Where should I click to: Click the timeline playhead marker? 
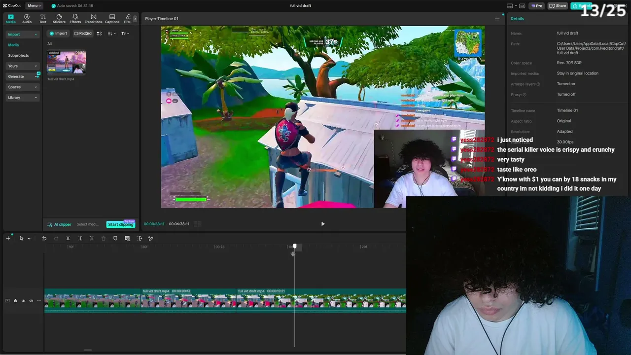[295, 246]
